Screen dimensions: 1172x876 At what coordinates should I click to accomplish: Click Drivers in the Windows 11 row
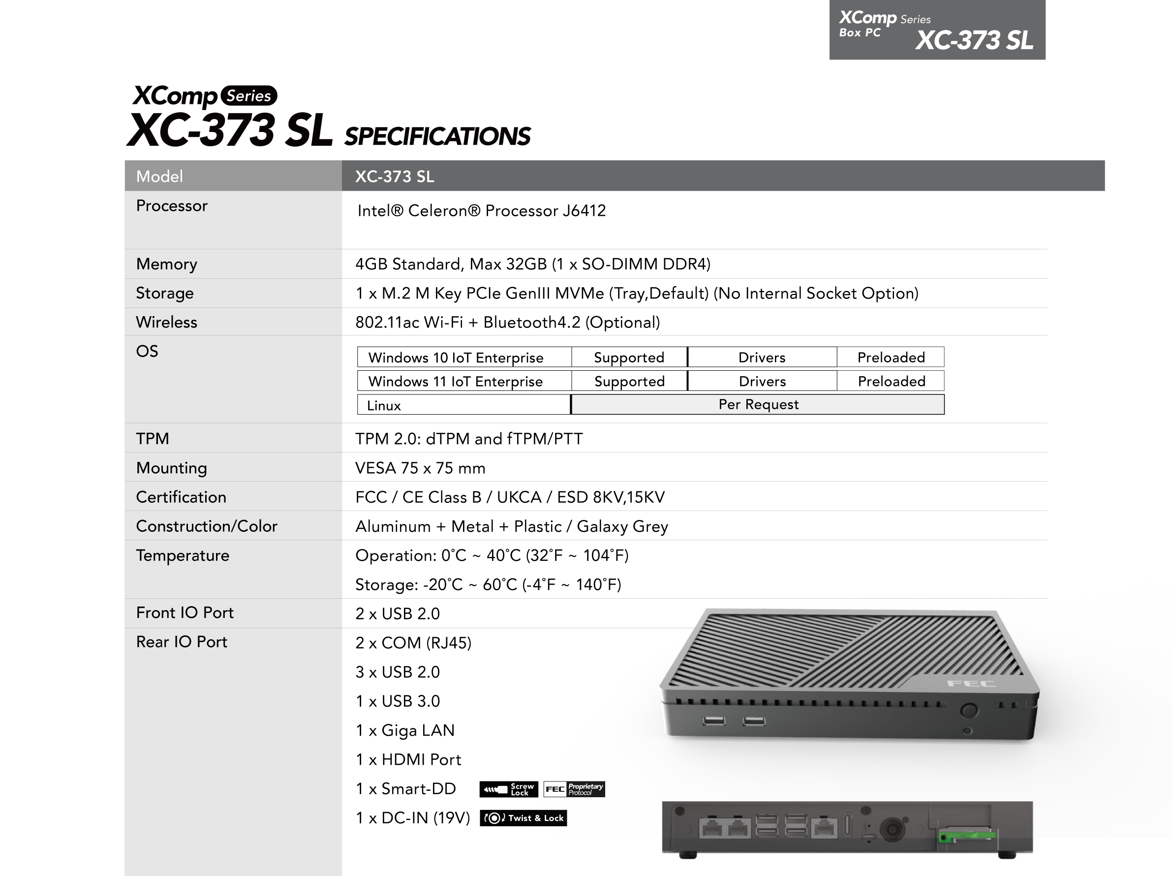762,381
